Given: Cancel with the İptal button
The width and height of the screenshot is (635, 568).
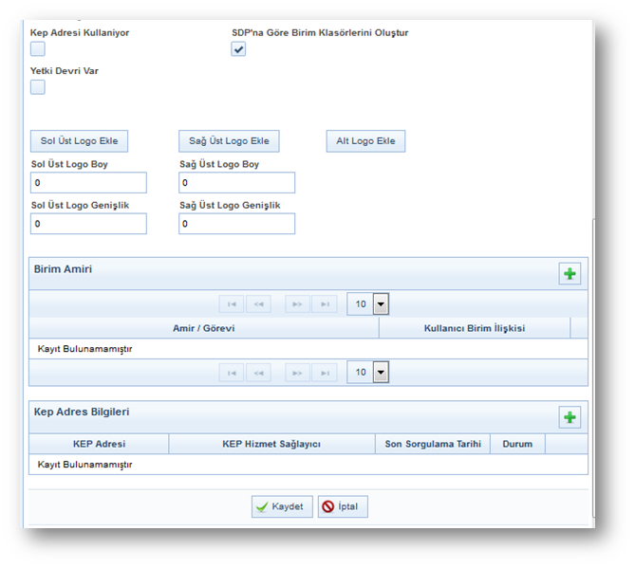Looking at the screenshot, I should click(x=343, y=506).
